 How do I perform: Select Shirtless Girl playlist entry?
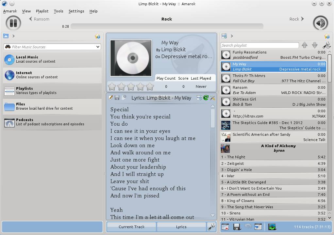(x=273, y=102)
